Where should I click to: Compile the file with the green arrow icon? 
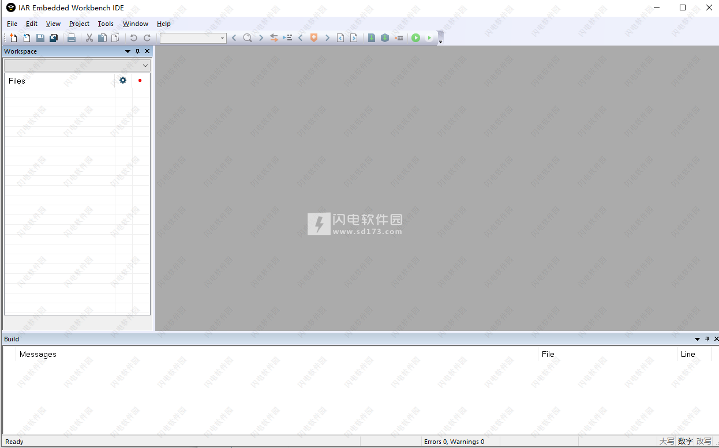[x=372, y=38]
